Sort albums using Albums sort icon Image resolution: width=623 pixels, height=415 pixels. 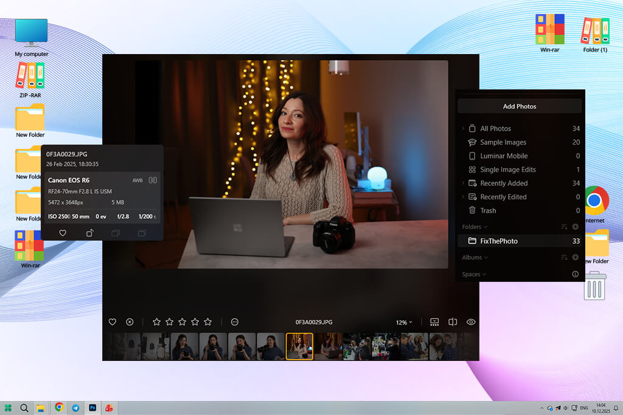tap(564, 258)
